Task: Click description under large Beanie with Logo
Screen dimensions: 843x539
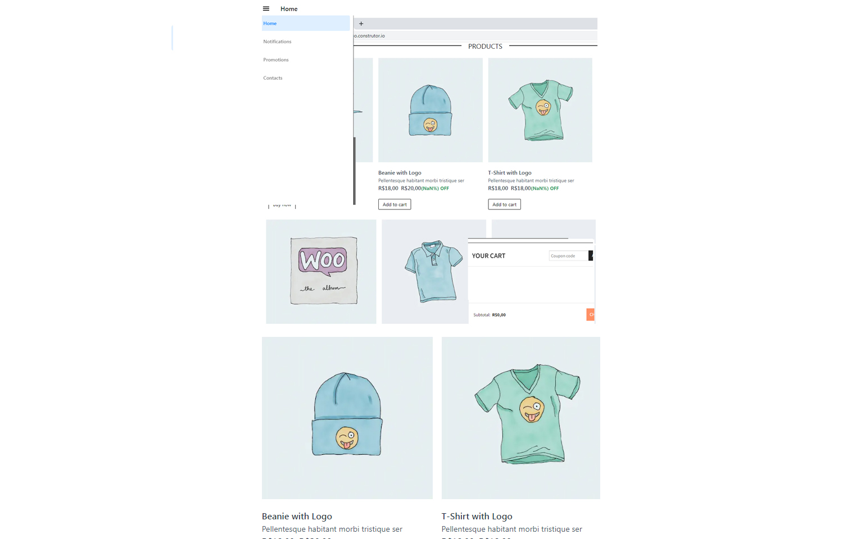Action: 332,529
